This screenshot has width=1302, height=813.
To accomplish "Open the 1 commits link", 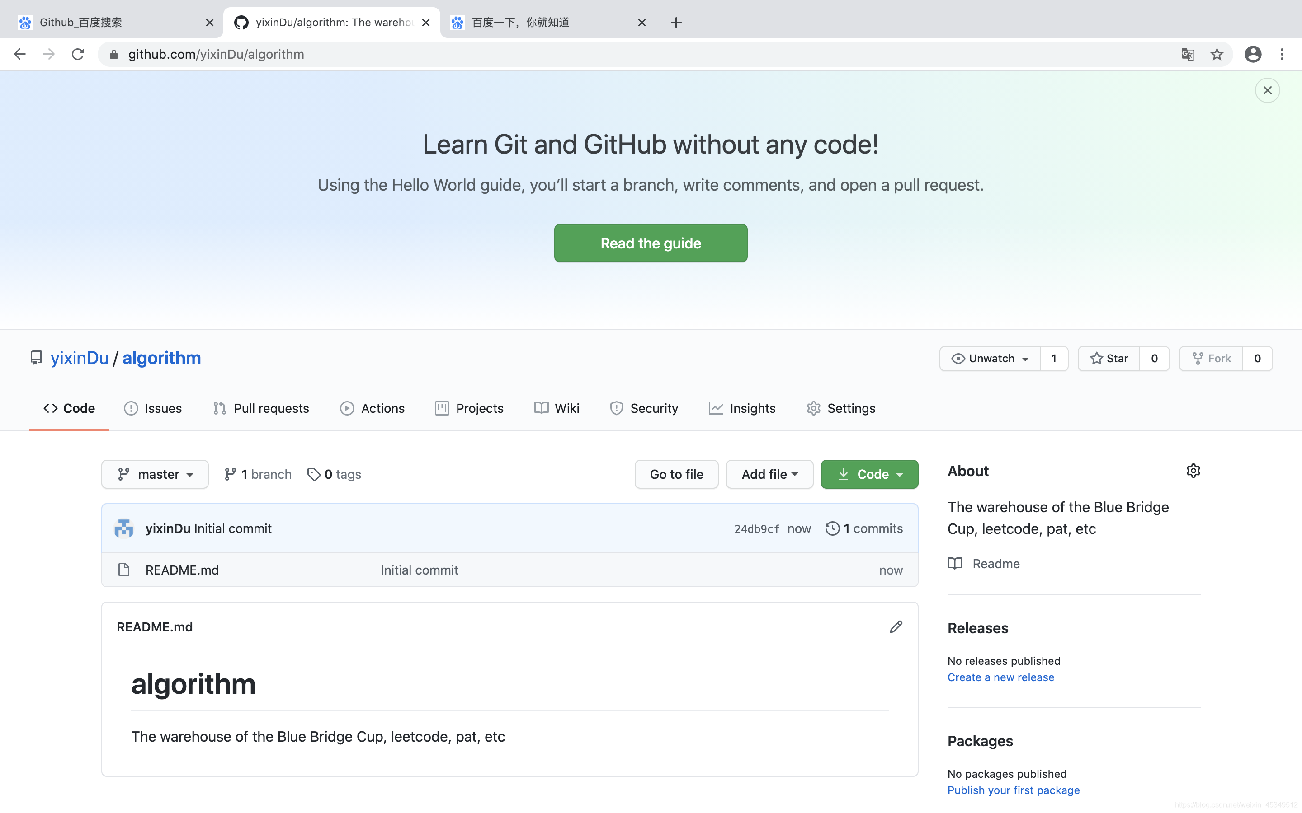I will (864, 528).
